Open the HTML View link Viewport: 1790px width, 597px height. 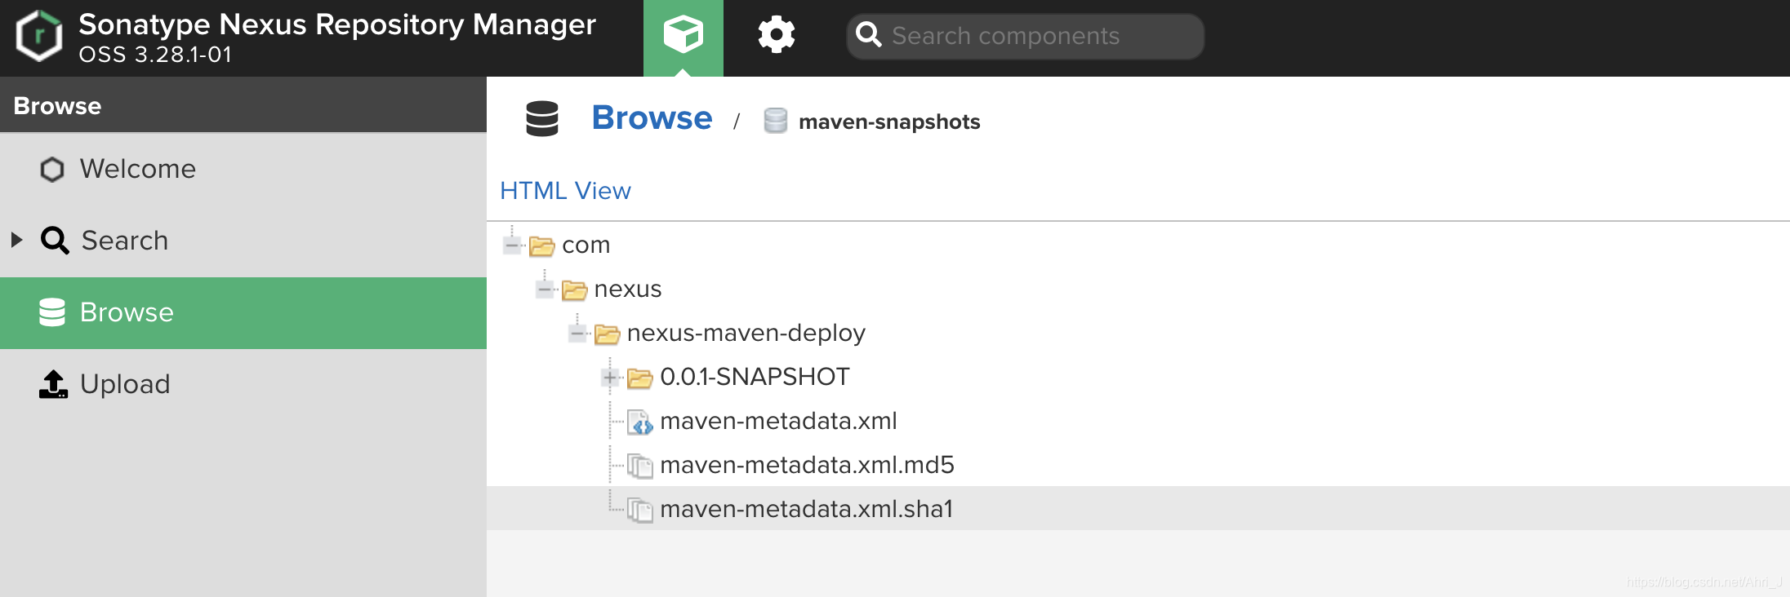click(565, 191)
